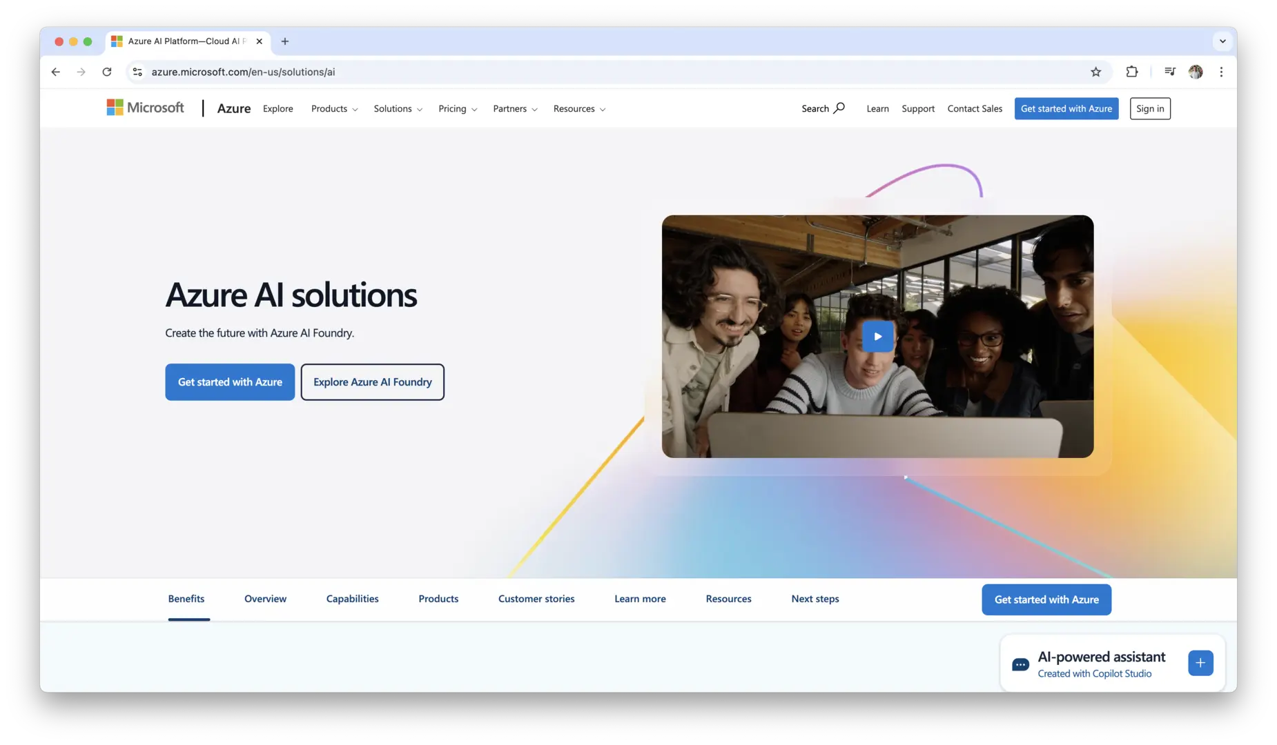
Task: Bookmark this page with the star icon
Action: (x=1095, y=72)
